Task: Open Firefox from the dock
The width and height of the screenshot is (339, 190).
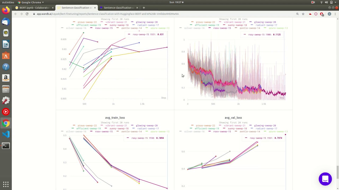Action: pyautogui.click(x=6, y=10)
